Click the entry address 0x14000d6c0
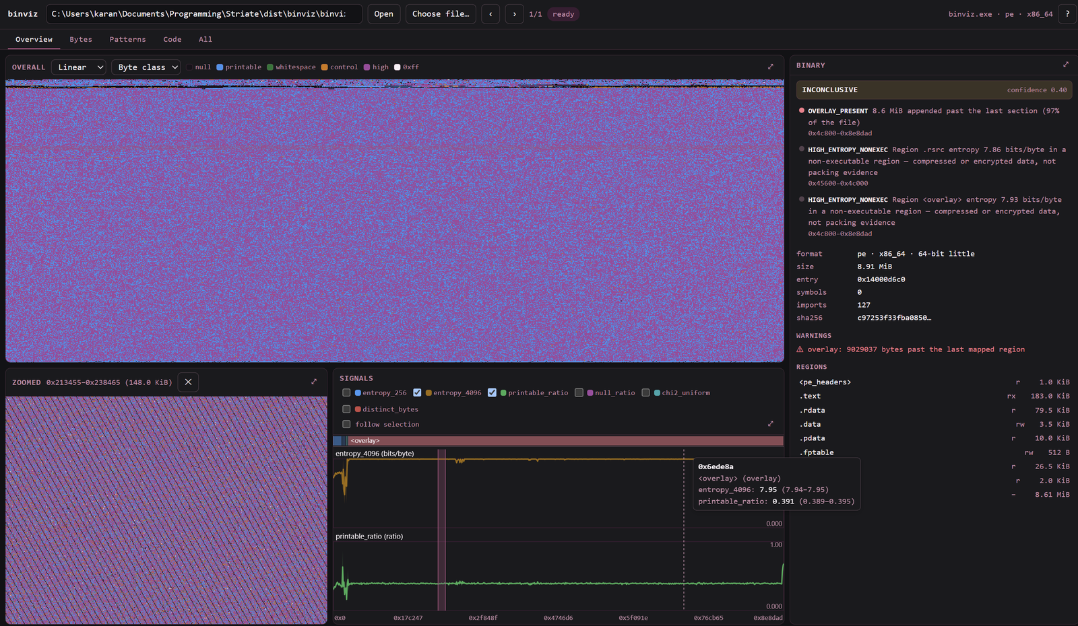Screen dimensions: 1078x626 point(881,279)
